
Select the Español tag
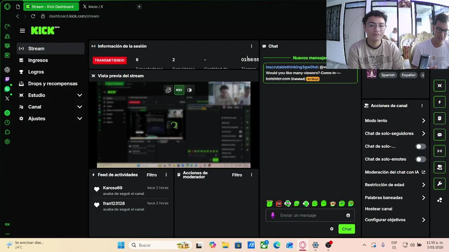point(408,75)
